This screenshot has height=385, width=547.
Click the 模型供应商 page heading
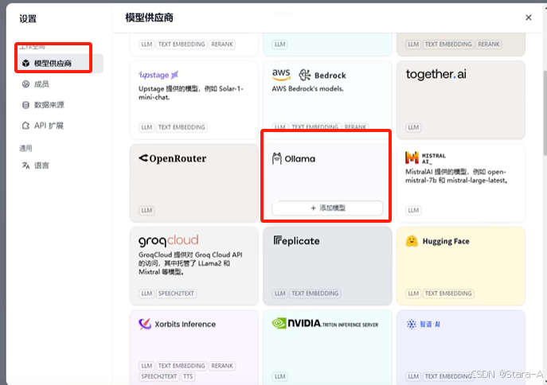(150, 17)
